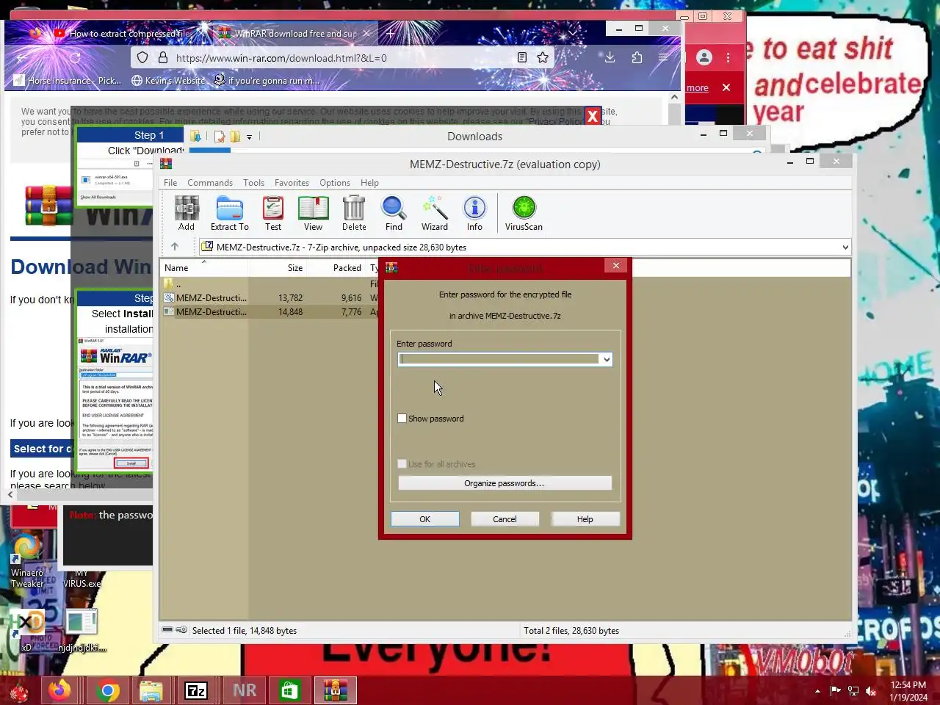The width and height of the screenshot is (940, 705).
Task: Click OK in the password dialog
Action: [x=425, y=519]
